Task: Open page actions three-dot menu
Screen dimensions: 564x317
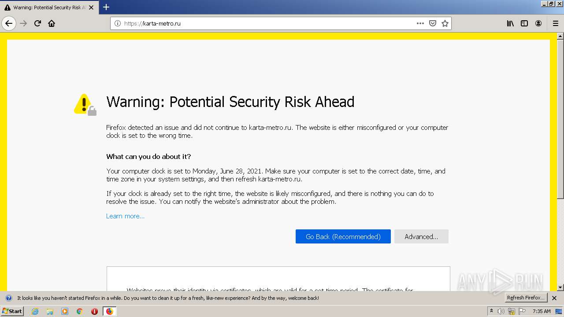Action: click(x=420, y=23)
